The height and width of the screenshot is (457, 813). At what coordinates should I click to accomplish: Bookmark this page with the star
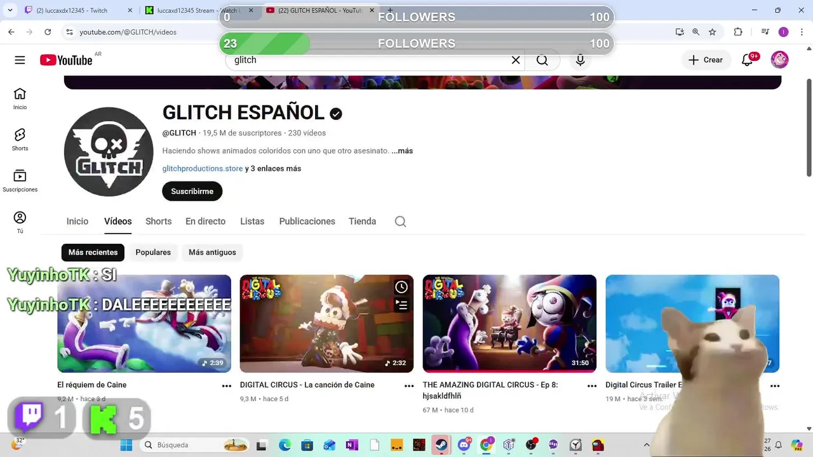coord(713,32)
